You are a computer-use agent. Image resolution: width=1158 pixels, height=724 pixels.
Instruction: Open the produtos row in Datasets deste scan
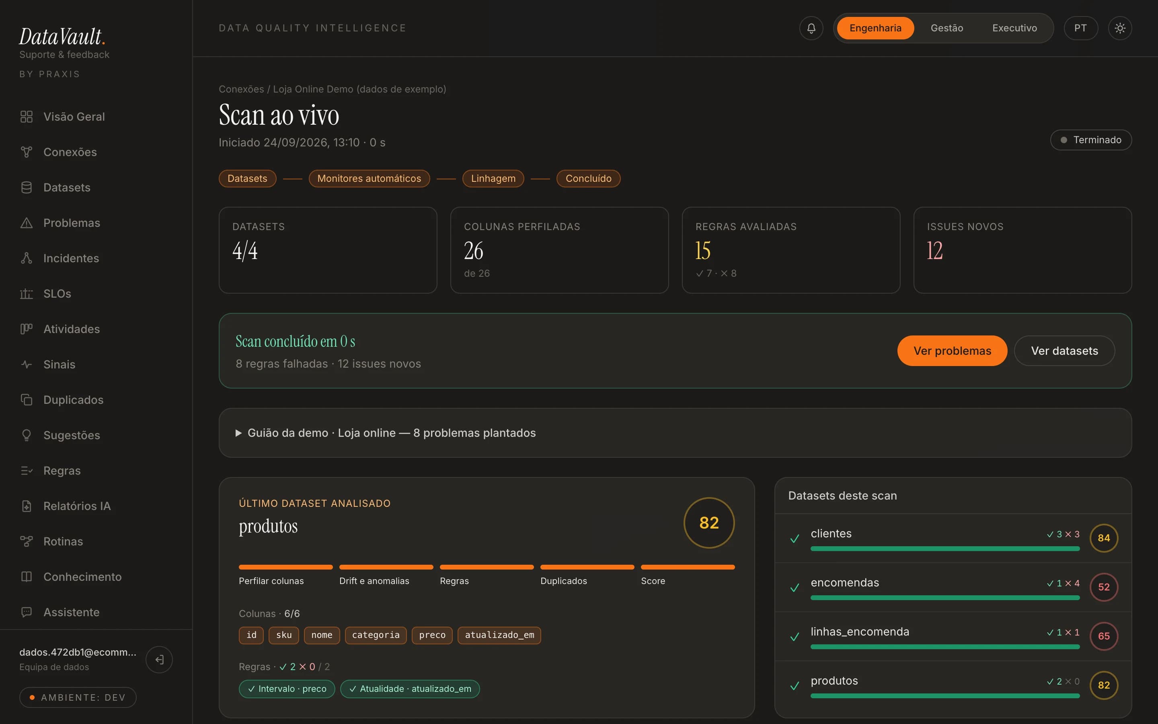click(x=953, y=685)
